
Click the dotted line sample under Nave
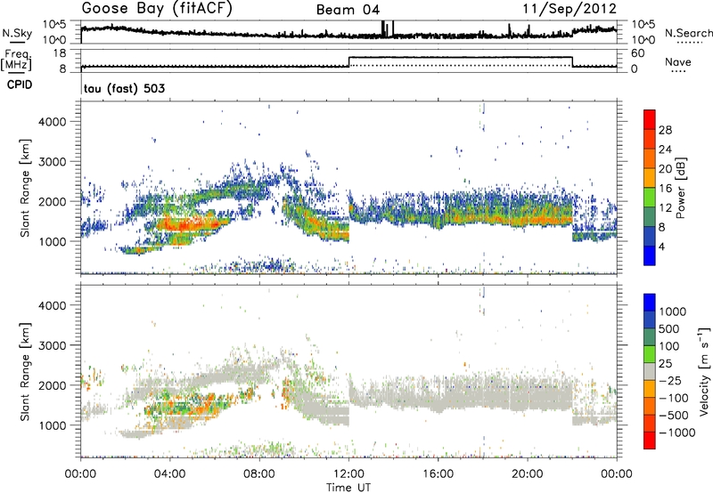click(x=679, y=72)
